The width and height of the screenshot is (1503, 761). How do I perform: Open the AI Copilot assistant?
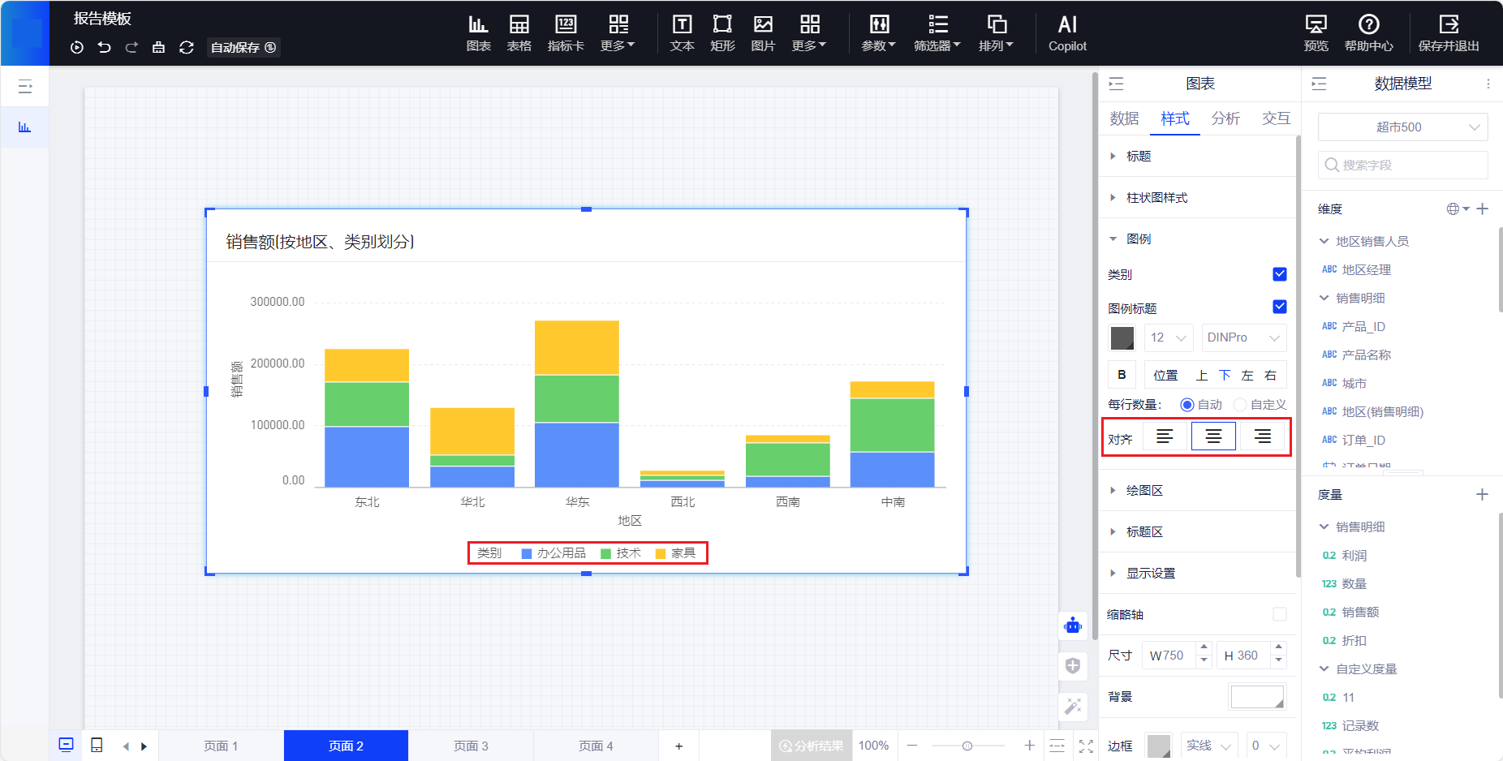pos(1066,32)
